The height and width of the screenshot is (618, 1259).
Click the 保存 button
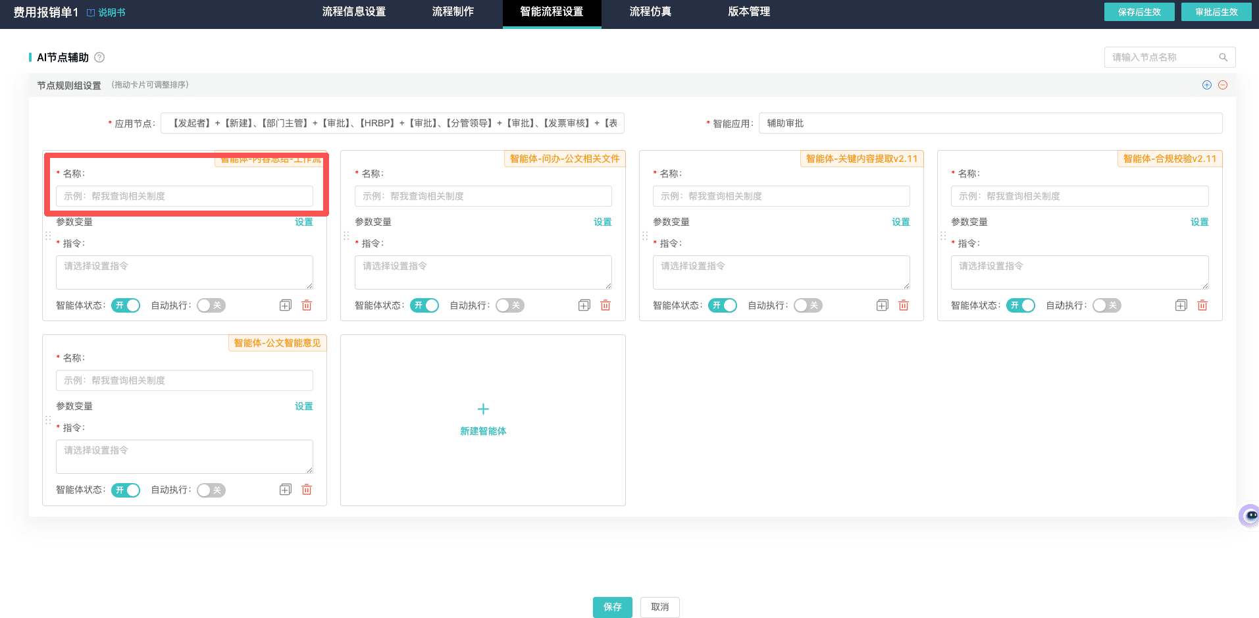pyautogui.click(x=613, y=607)
